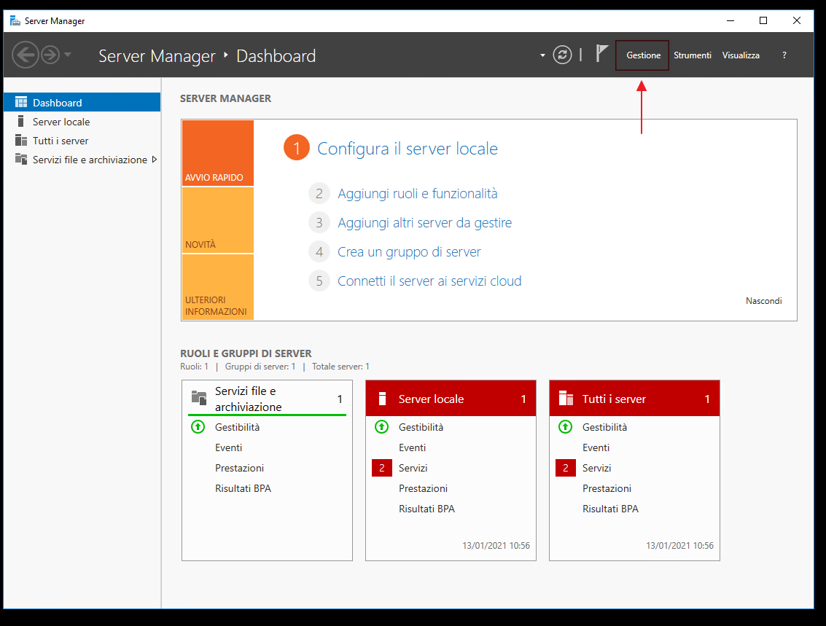Click step 5 circle next to Connetti

(x=319, y=281)
